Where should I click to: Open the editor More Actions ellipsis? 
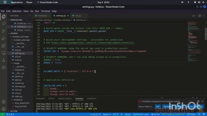[203, 16]
